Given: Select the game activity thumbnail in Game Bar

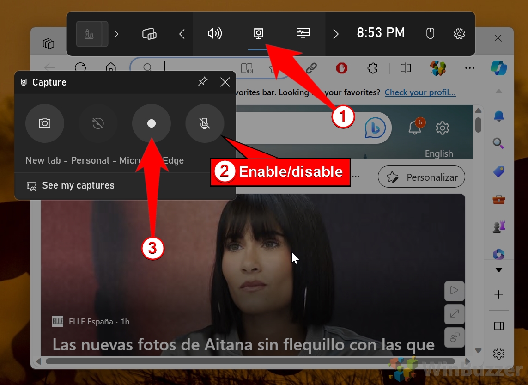Looking at the screenshot, I should tap(91, 34).
